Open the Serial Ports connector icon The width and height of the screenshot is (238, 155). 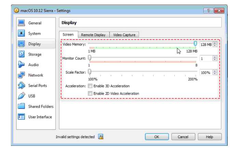21,85
